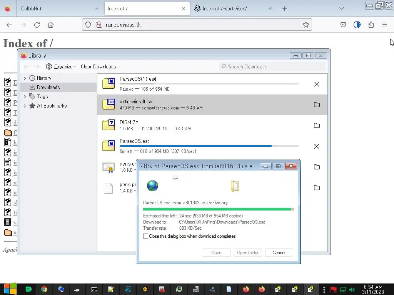Select the DISM.7z download entry
This screenshot has width=394, height=295.
(x=212, y=126)
